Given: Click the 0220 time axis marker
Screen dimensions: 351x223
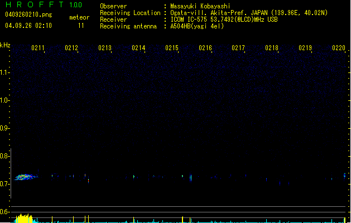Looking at the screenshot, I should click(x=339, y=48).
